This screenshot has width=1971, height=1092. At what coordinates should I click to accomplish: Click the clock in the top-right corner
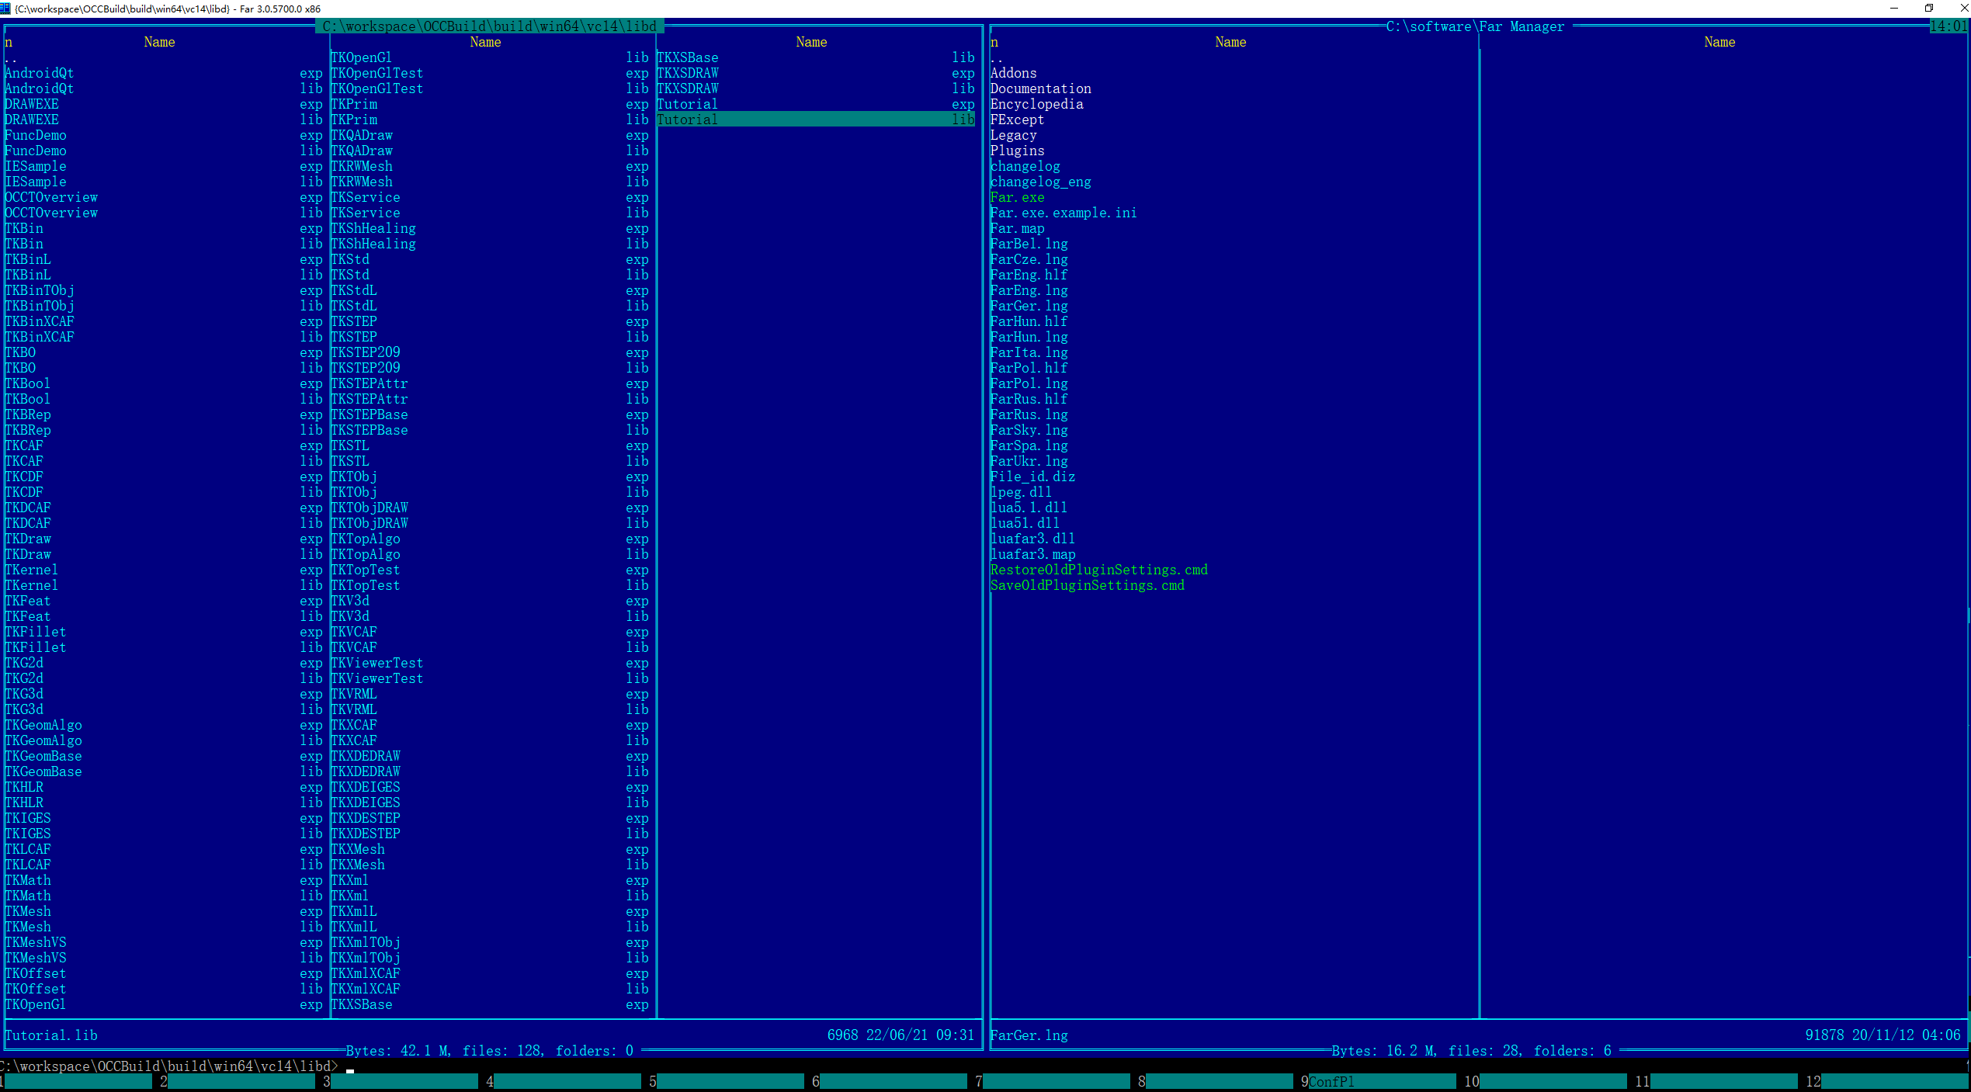click(x=1948, y=26)
